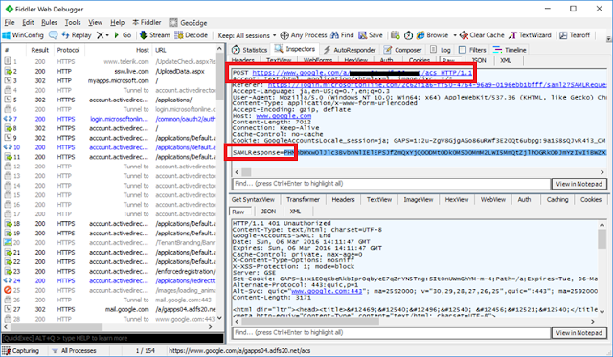Select session 27 mail.google.com row

pyautogui.click(x=109, y=309)
